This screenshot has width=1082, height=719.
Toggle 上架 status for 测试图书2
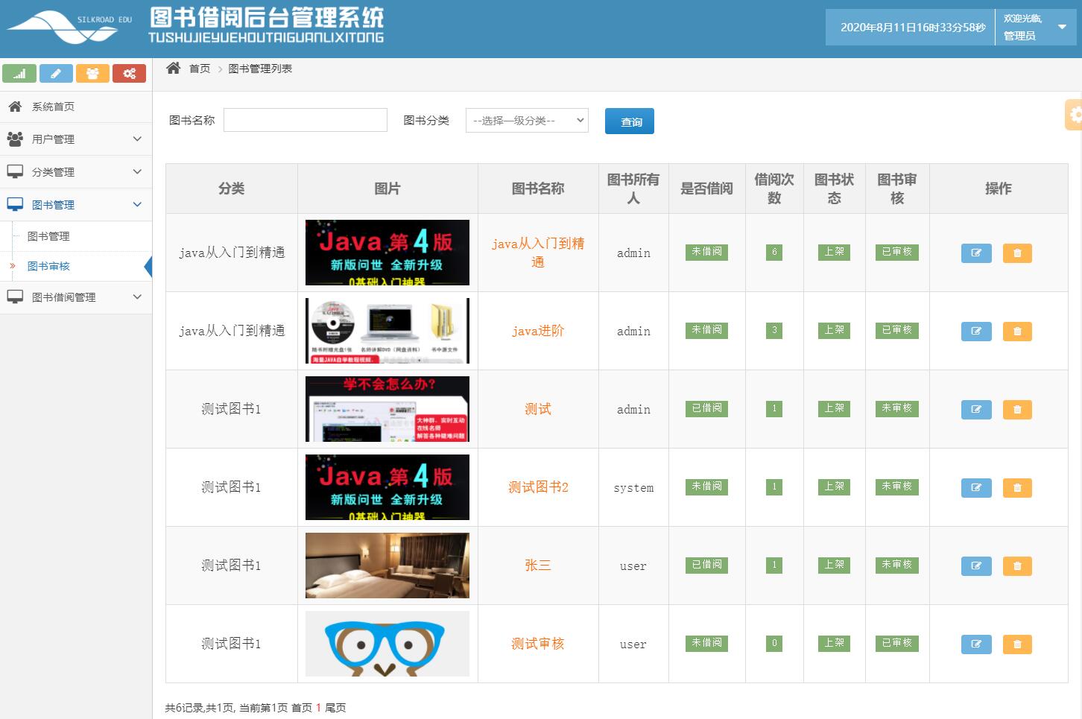pos(834,487)
